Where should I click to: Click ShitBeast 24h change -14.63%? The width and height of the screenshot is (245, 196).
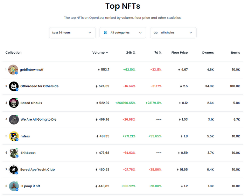(x=129, y=153)
